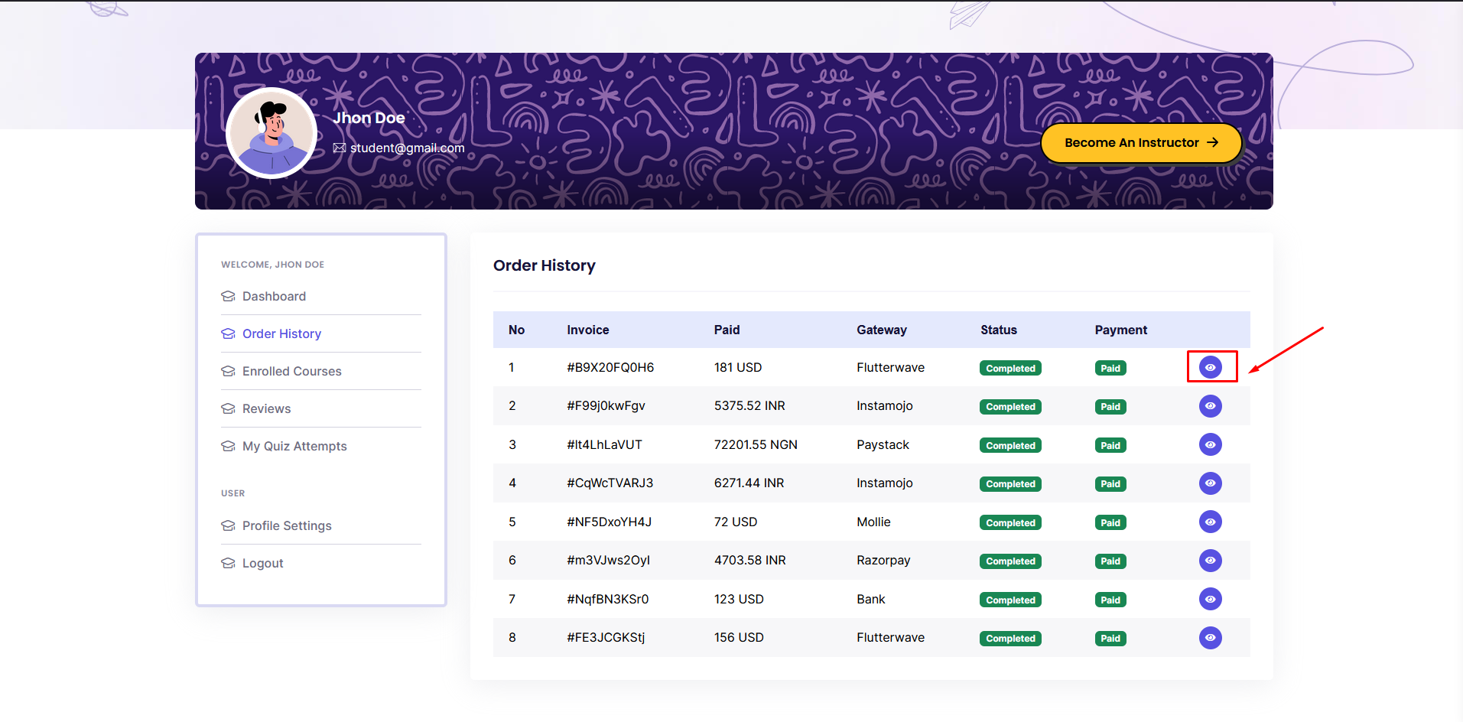The image size is (1463, 722).
Task: Click the No column header
Action: (516, 330)
